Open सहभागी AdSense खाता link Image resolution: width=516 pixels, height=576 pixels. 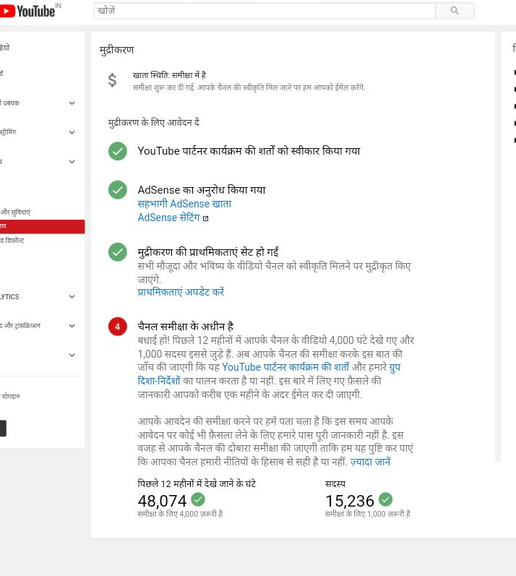point(184,204)
